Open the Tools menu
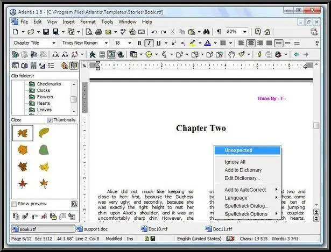The width and height of the screenshot is (331, 252). pos(107,21)
